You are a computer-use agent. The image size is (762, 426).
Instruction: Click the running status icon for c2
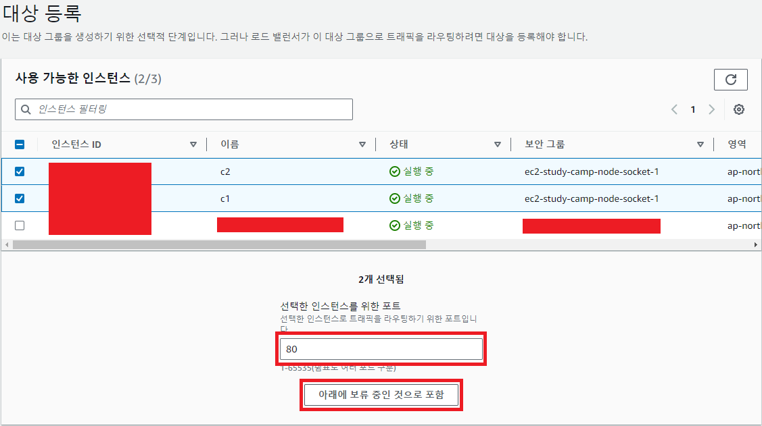point(395,171)
